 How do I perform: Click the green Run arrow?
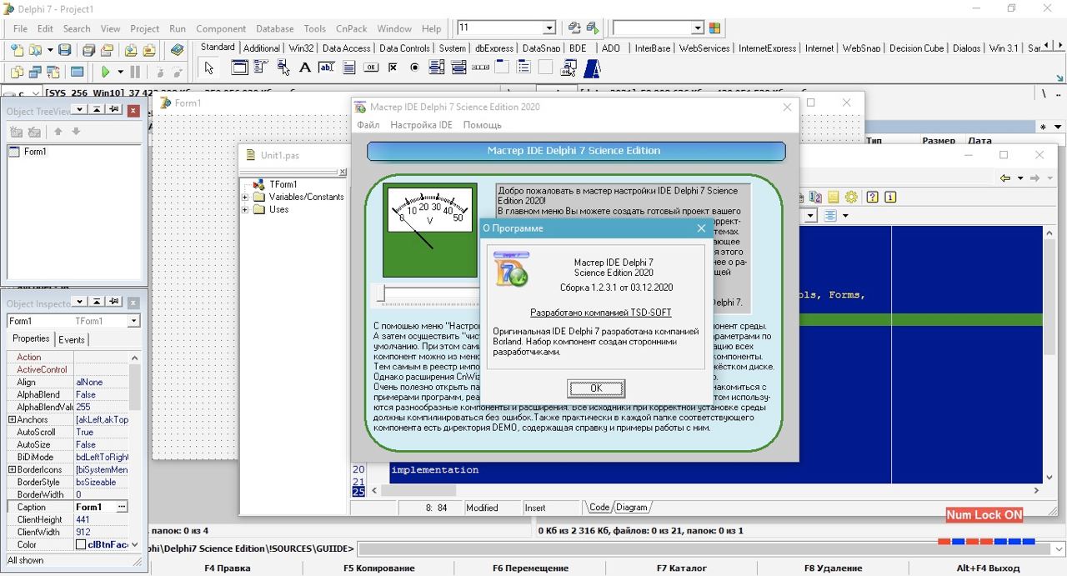pos(106,73)
